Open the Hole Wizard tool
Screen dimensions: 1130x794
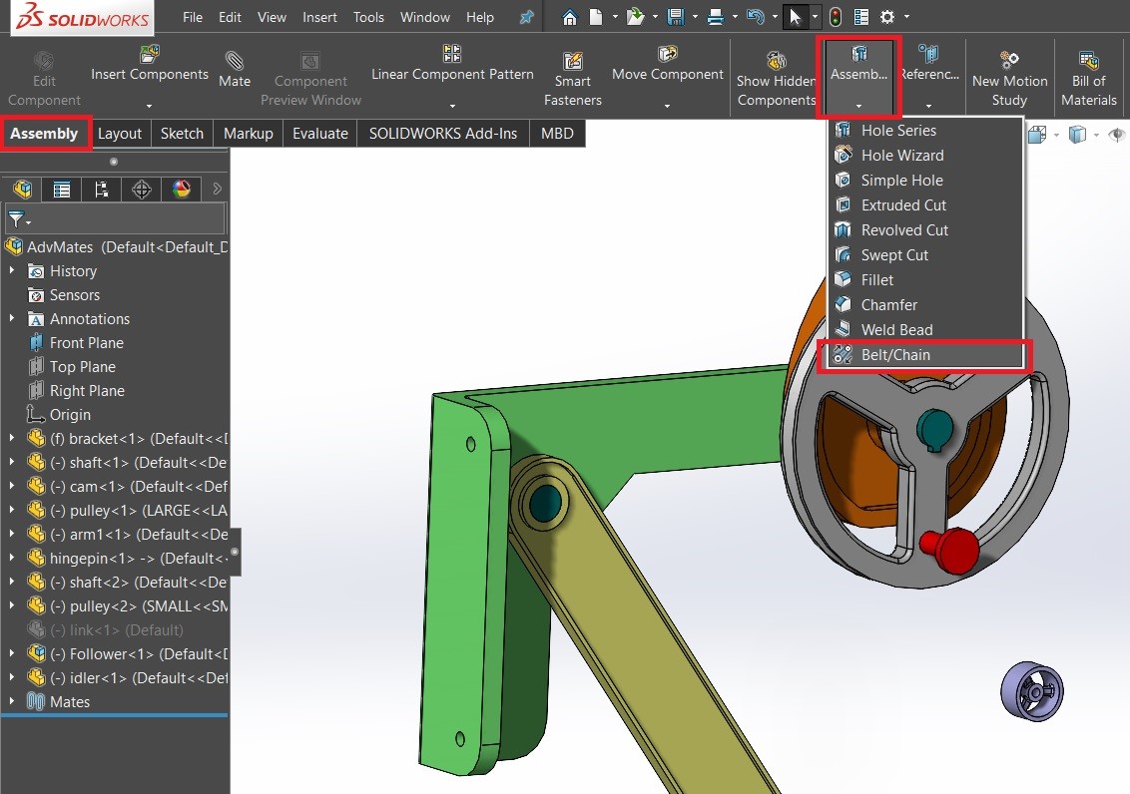(900, 155)
